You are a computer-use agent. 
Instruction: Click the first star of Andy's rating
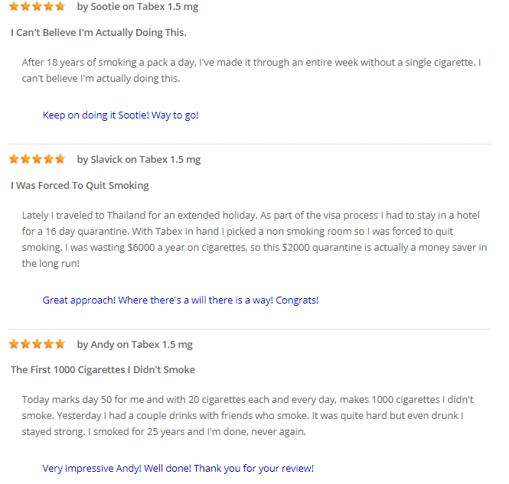(x=14, y=343)
